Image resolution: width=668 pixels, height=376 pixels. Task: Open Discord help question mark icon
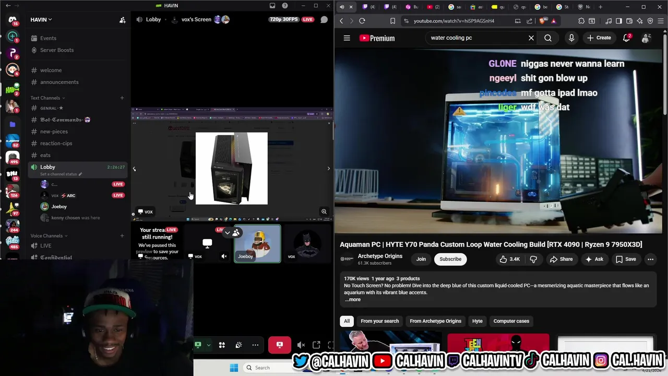pos(285,6)
